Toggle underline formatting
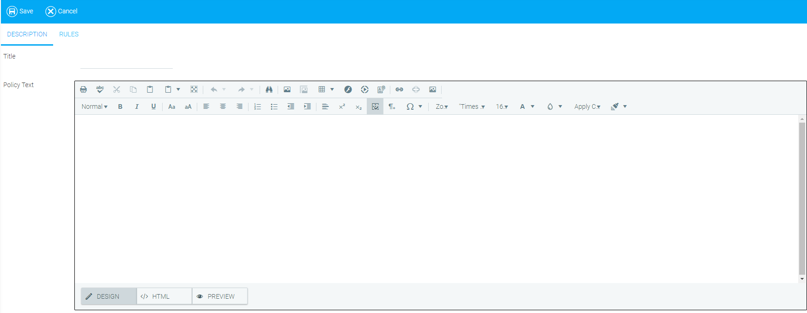This screenshot has width=807, height=313. tap(153, 106)
